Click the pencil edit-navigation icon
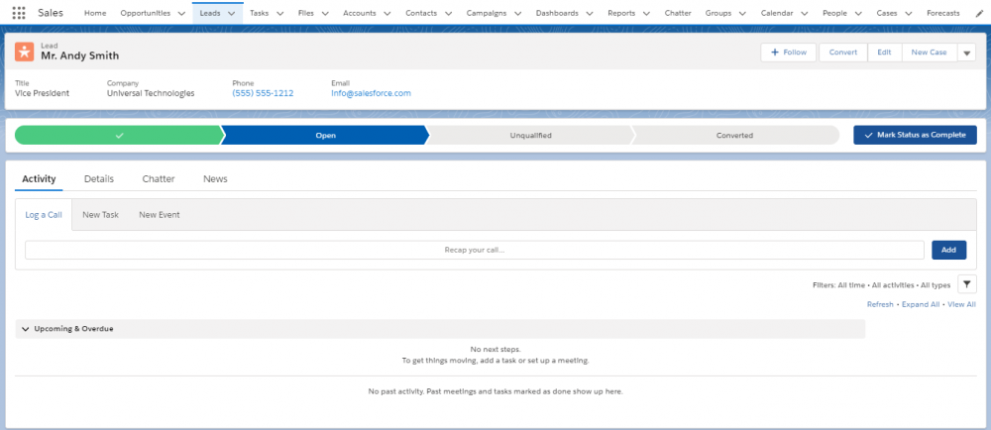 point(980,13)
